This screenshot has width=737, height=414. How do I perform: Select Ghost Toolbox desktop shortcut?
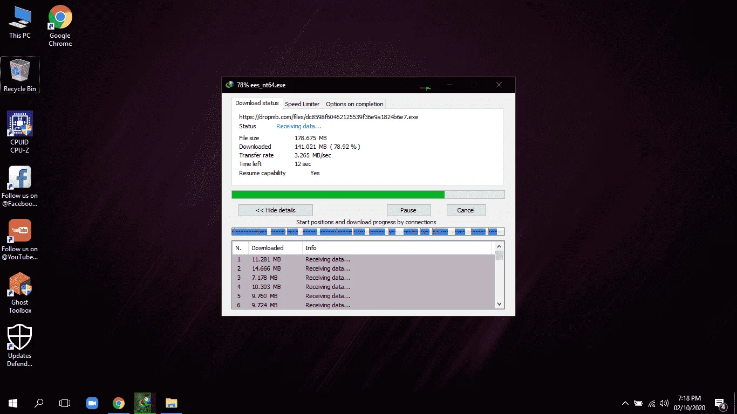click(20, 293)
